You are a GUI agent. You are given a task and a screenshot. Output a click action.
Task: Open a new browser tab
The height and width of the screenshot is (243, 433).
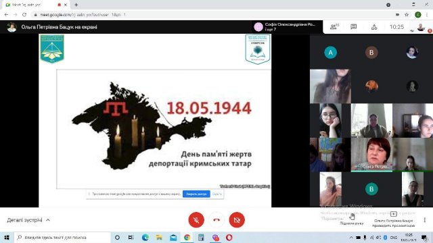point(76,5)
